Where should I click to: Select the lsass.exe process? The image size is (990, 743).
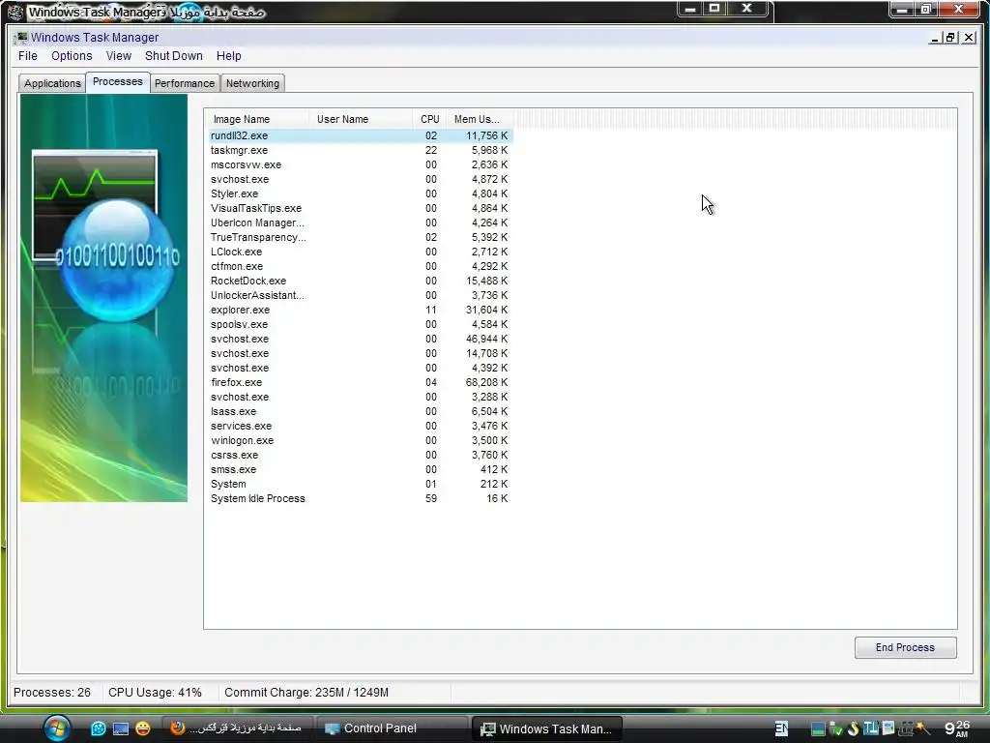click(x=361, y=412)
